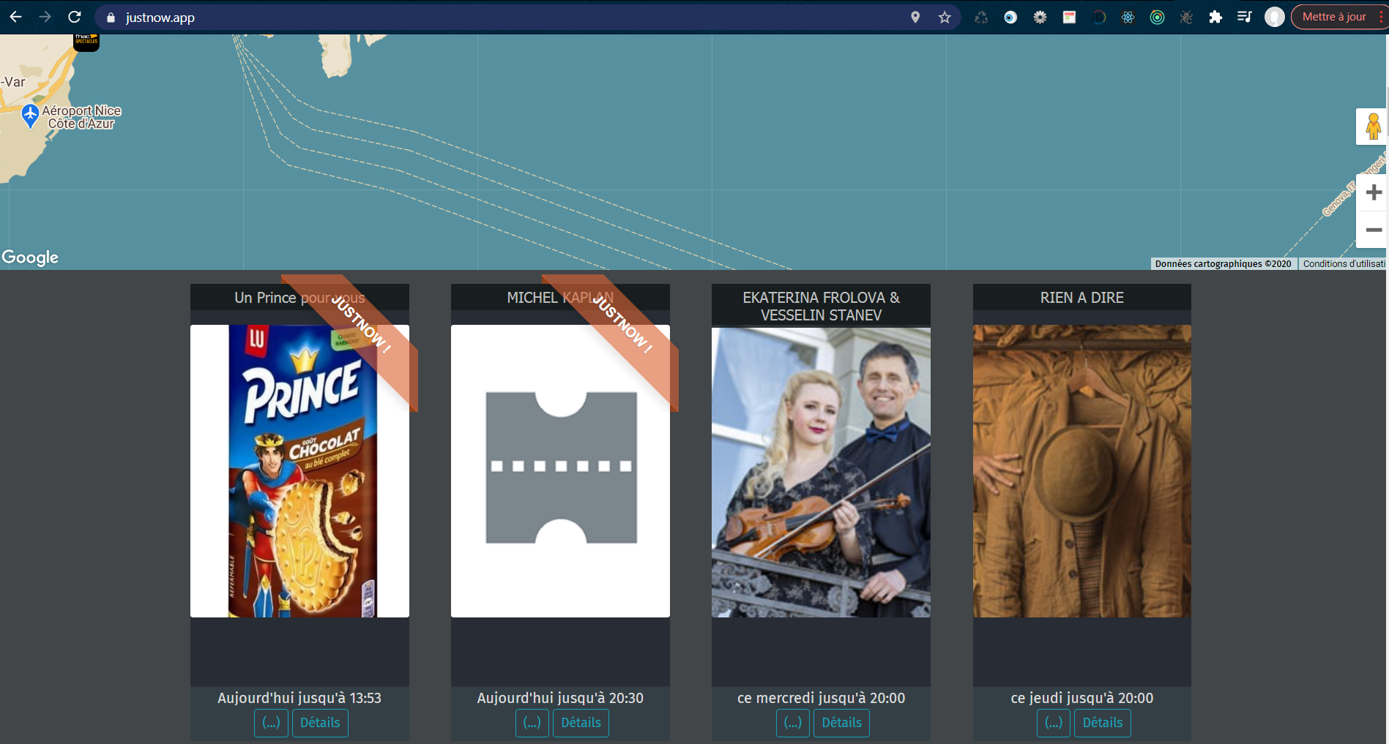Zoom in on the map
Screen dimensions: 1389x744
click(1374, 192)
